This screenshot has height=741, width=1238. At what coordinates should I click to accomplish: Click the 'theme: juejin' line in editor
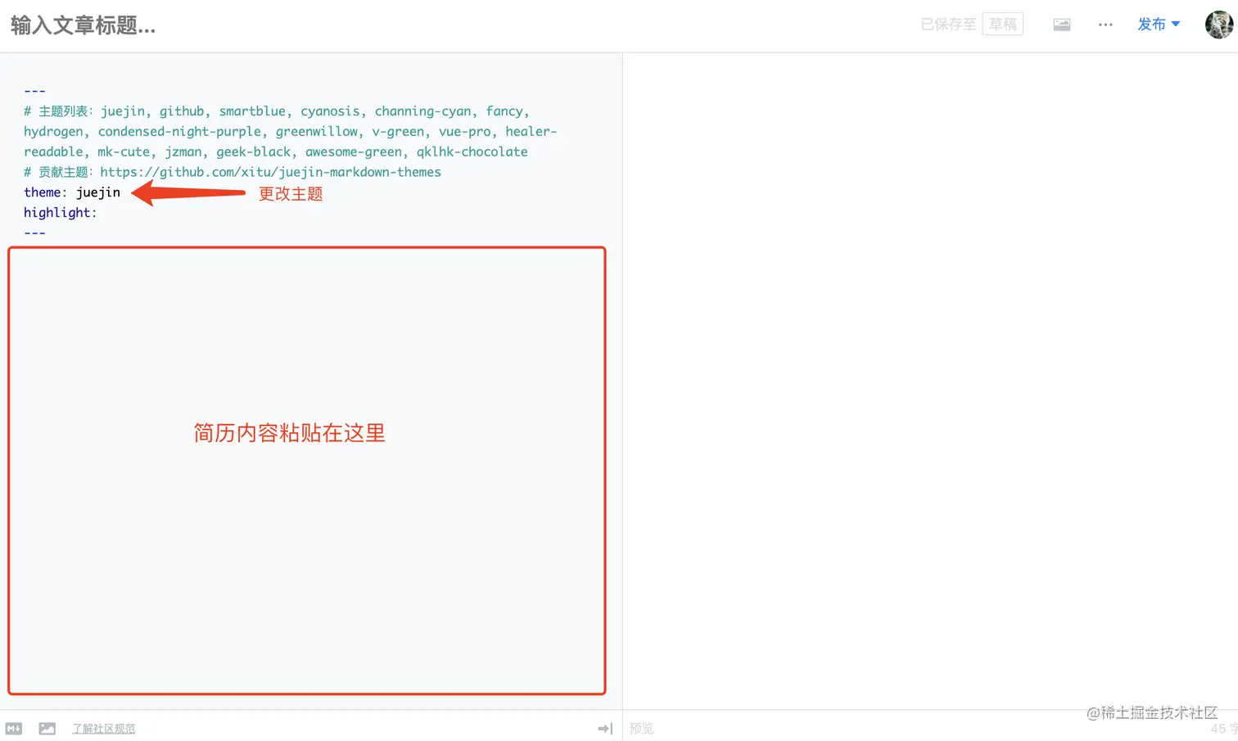pos(72,192)
